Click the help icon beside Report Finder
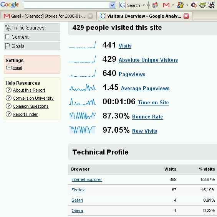The height and width of the screenshot is (217, 217). tap(8, 114)
